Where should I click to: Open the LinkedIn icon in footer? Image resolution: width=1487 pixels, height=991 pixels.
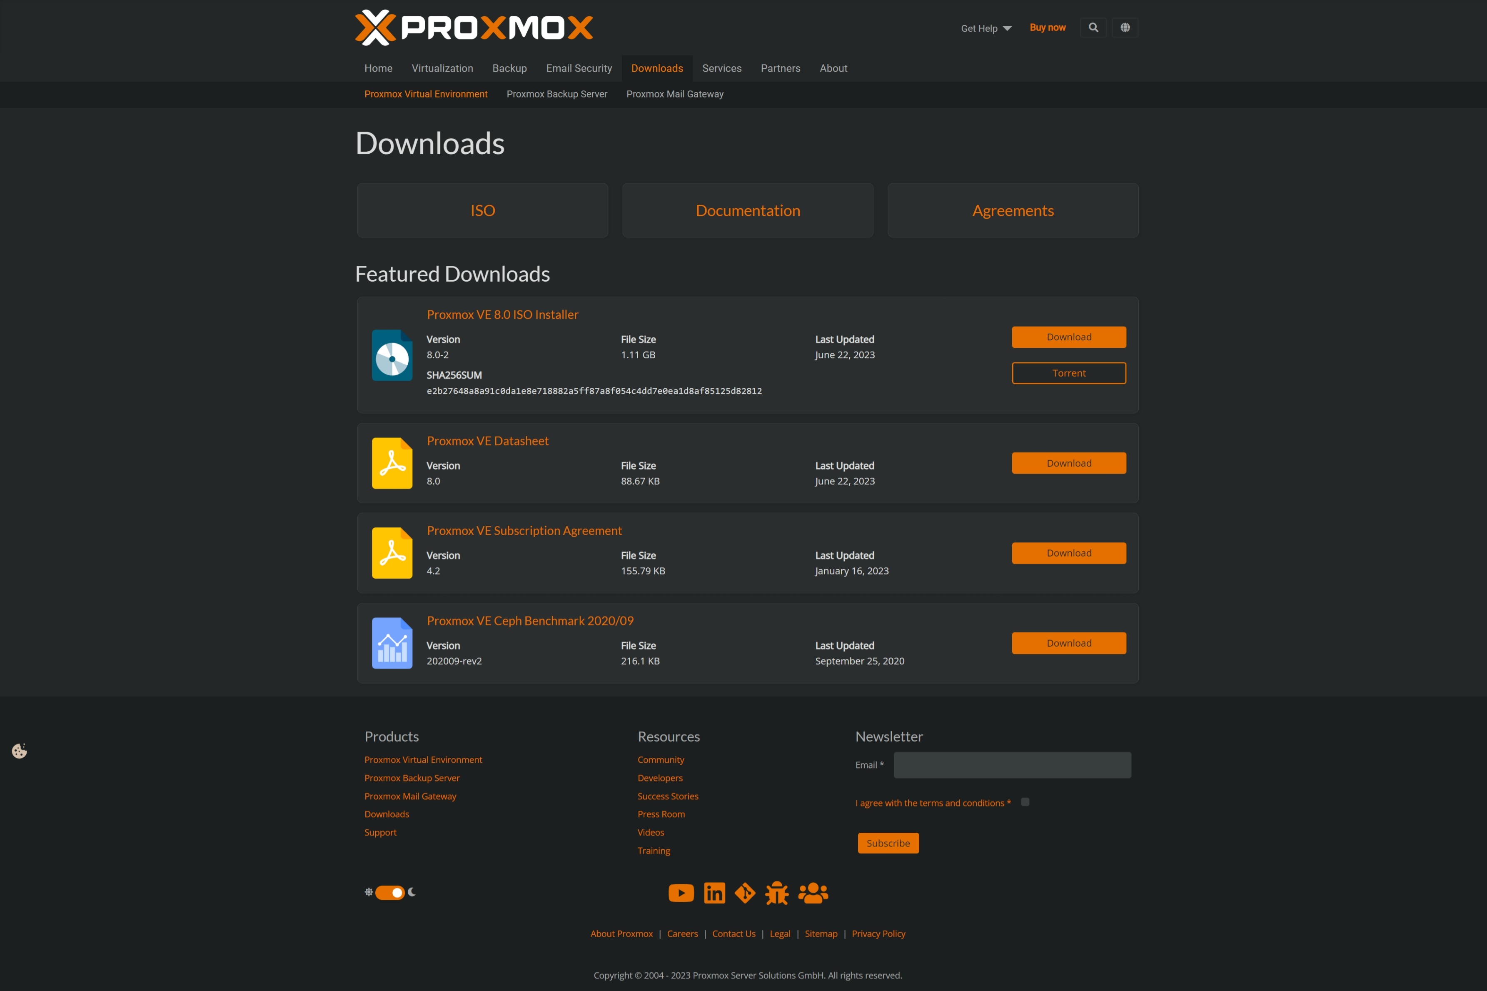715,893
